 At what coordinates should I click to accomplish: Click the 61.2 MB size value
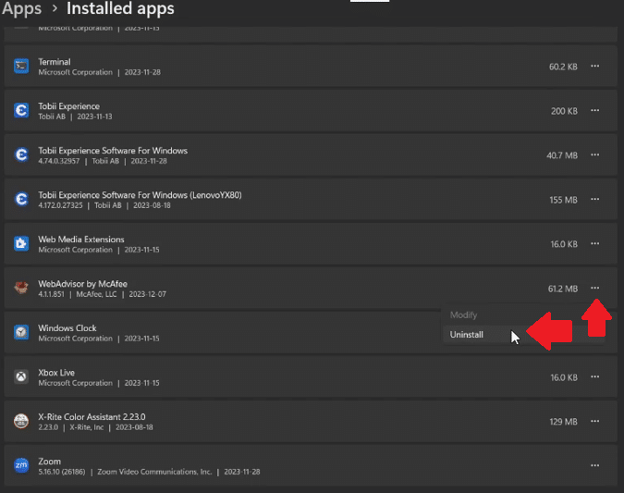coord(563,289)
